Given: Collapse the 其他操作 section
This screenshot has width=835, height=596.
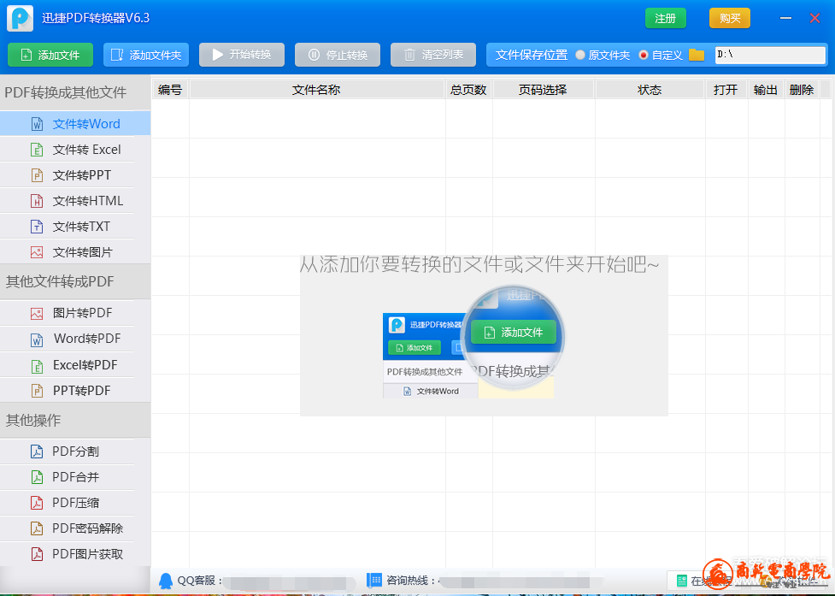Looking at the screenshot, I should (75, 420).
